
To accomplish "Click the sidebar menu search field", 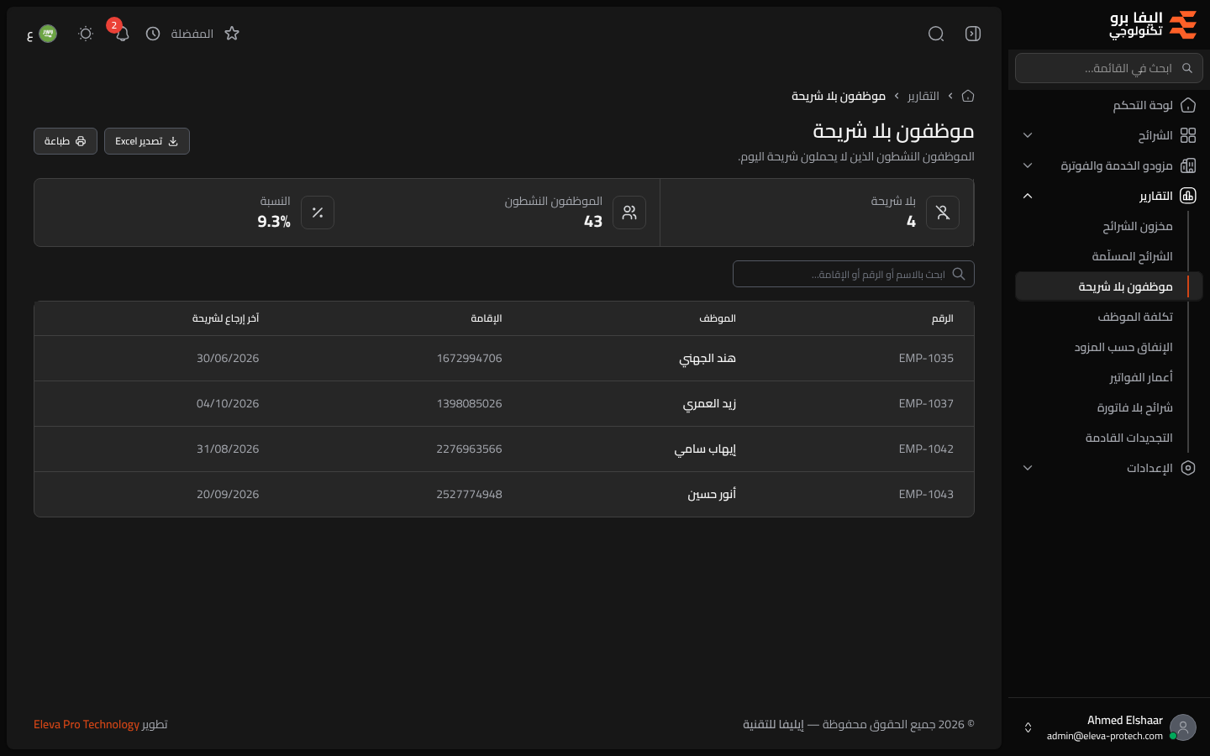I will pos(1109,68).
